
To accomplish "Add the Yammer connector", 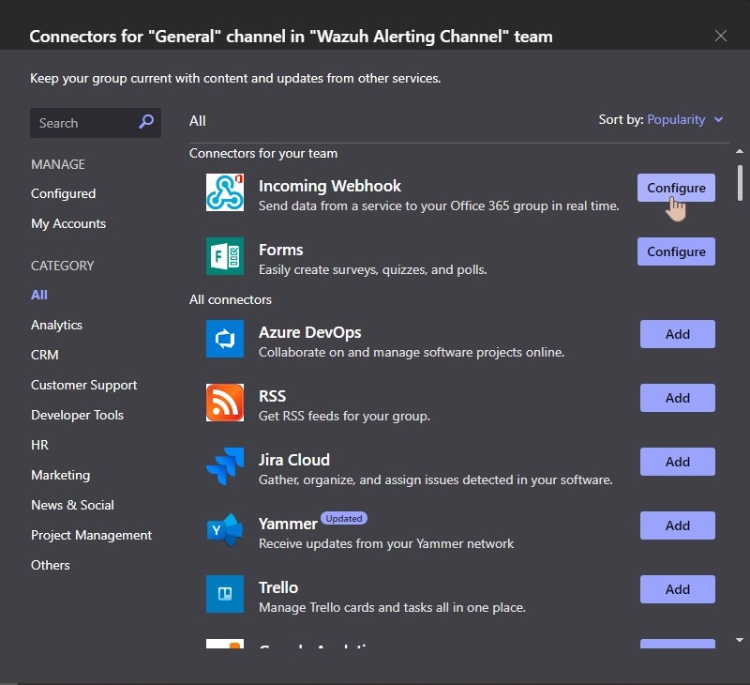I will [677, 525].
